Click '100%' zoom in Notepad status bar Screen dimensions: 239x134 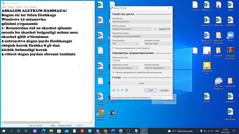pos(53,126)
